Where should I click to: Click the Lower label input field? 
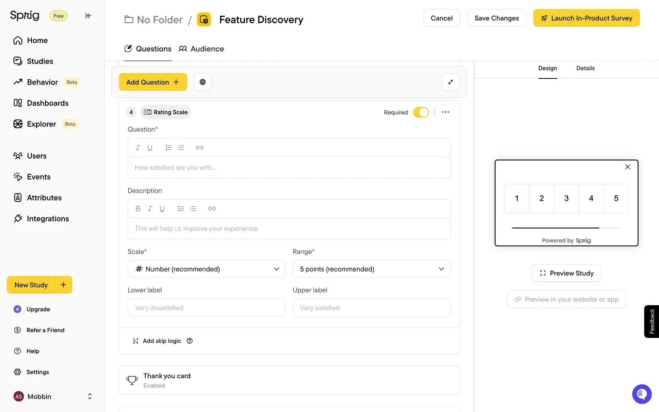click(206, 308)
